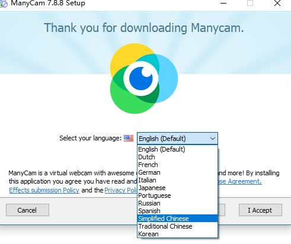Click the 'Thank you for downloading Manycam.' heading

coord(144,28)
